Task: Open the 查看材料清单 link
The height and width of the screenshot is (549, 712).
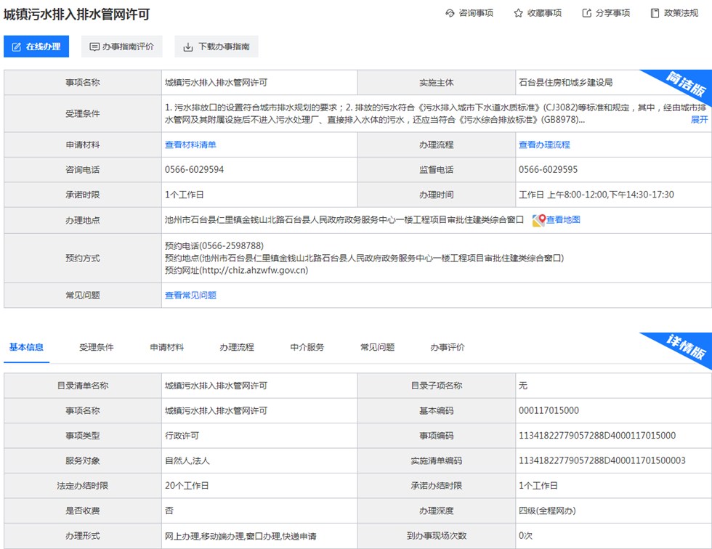Action: [x=190, y=145]
